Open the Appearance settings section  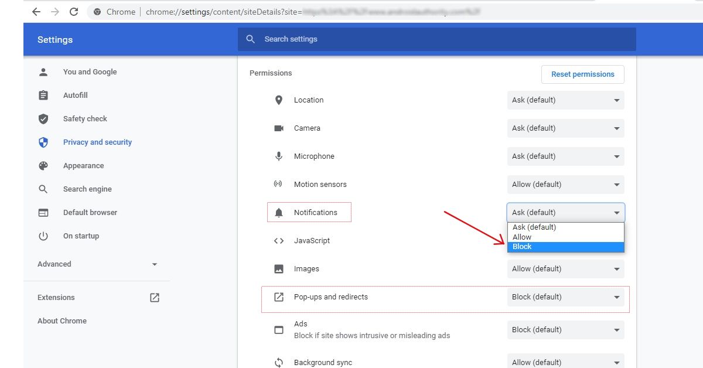[83, 165]
